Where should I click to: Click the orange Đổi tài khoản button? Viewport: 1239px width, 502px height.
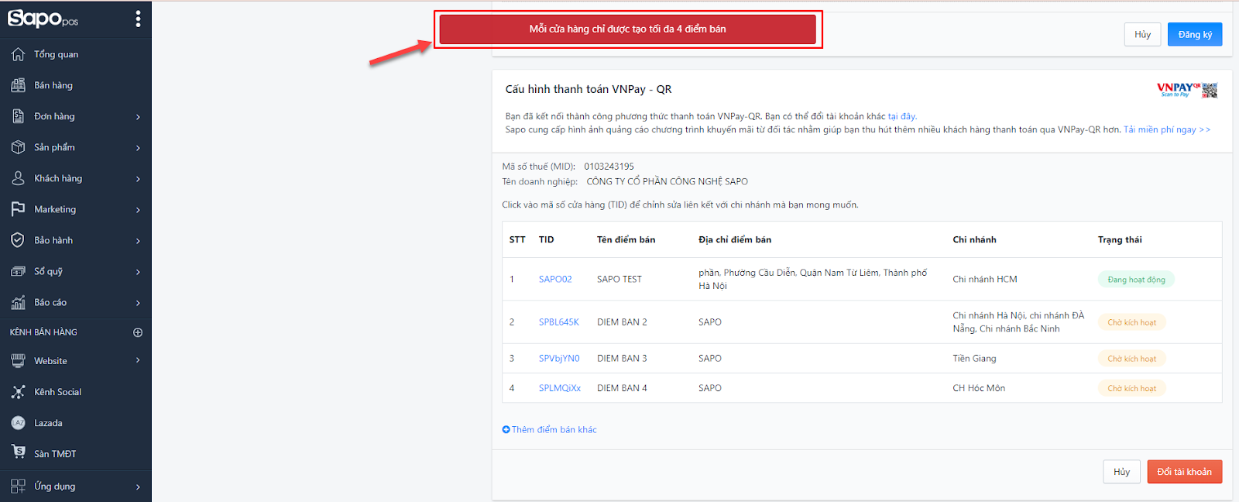click(x=1185, y=472)
